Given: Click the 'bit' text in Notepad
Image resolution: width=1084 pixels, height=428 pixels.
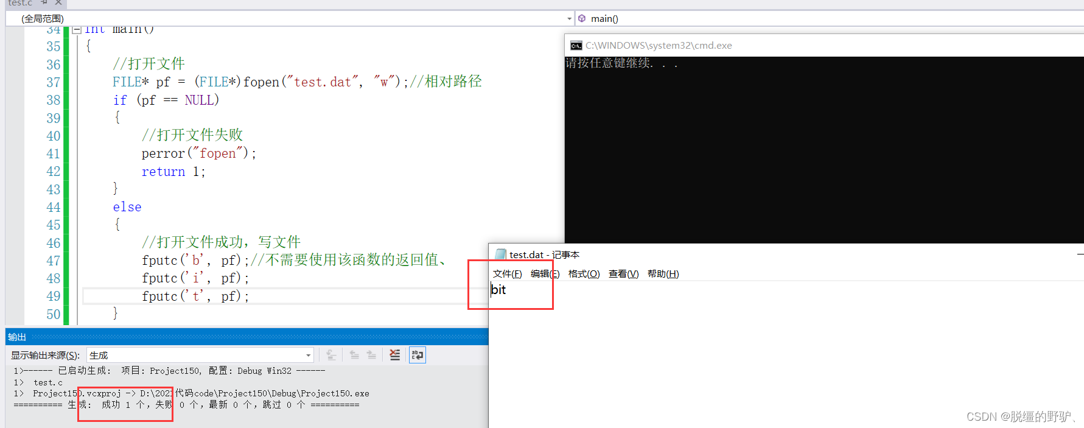Looking at the screenshot, I should [x=498, y=290].
